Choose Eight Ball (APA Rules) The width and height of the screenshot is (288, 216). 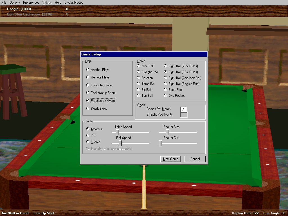[181, 66]
